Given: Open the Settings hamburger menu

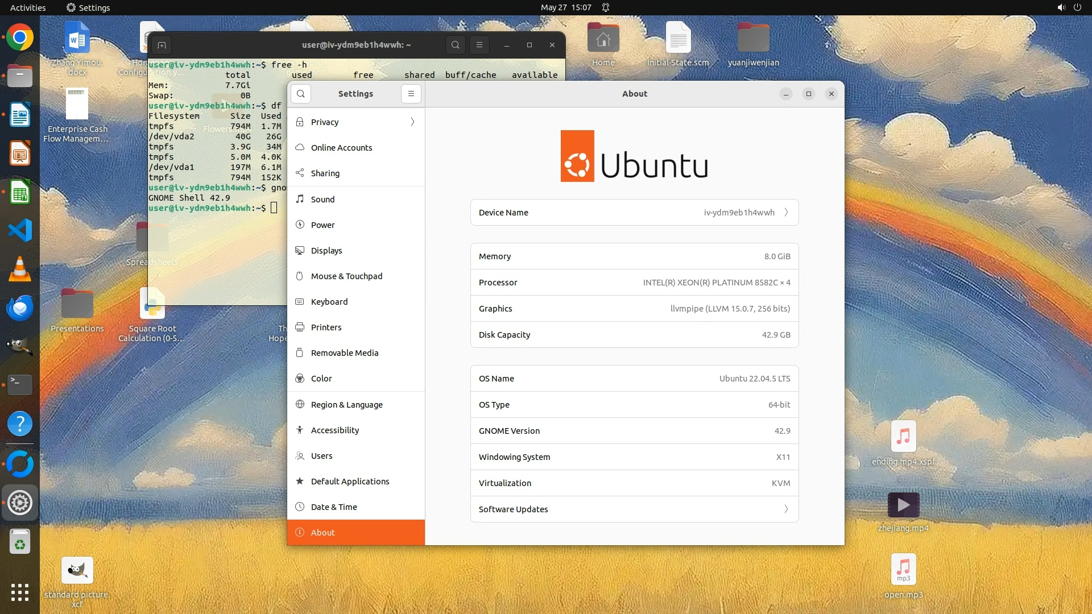Looking at the screenshot, I should 411,94.
